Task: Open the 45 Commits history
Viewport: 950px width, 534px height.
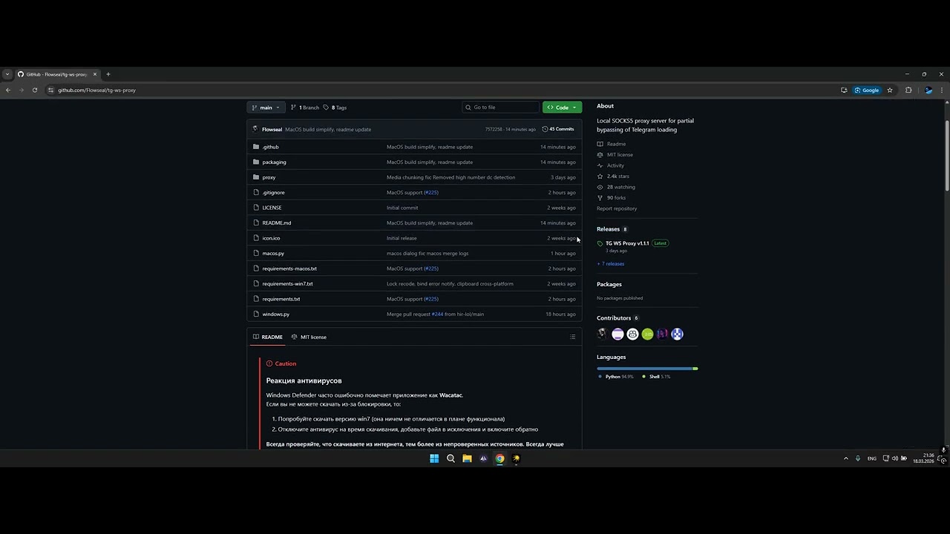Action: click(x=558, y=129)
